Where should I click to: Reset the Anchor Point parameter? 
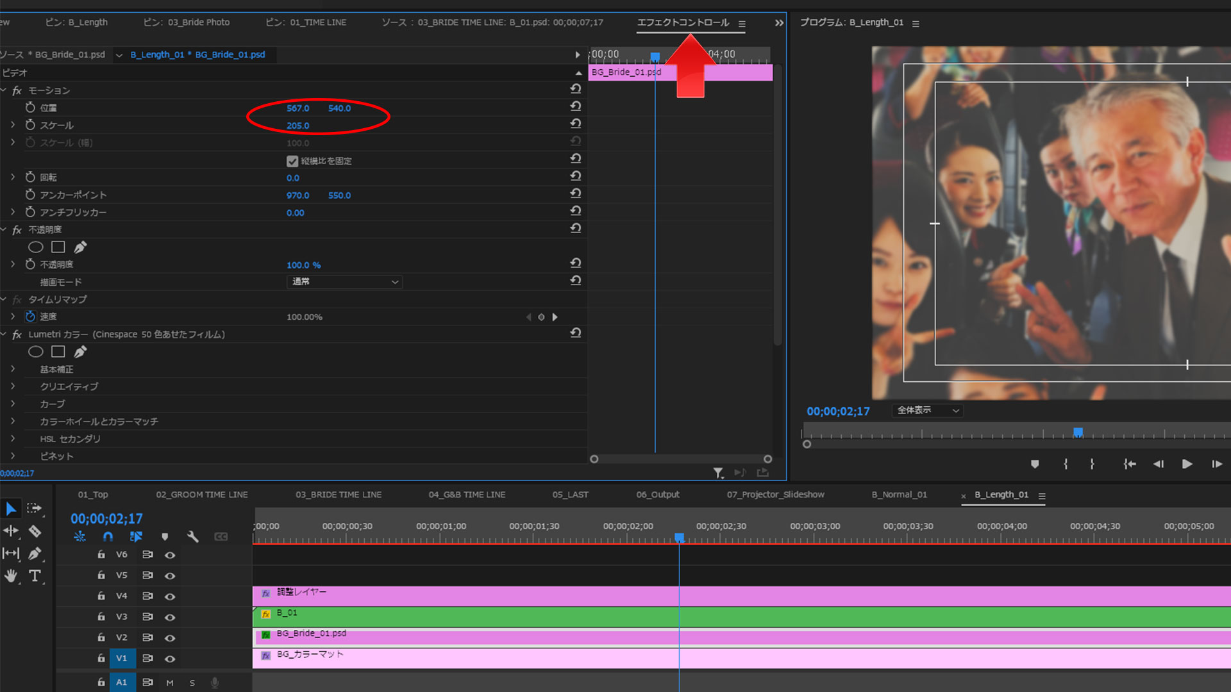576,194
